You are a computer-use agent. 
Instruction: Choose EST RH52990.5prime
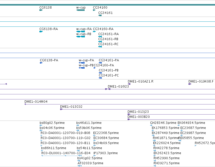pyautogui.click(x=166, y=158)
